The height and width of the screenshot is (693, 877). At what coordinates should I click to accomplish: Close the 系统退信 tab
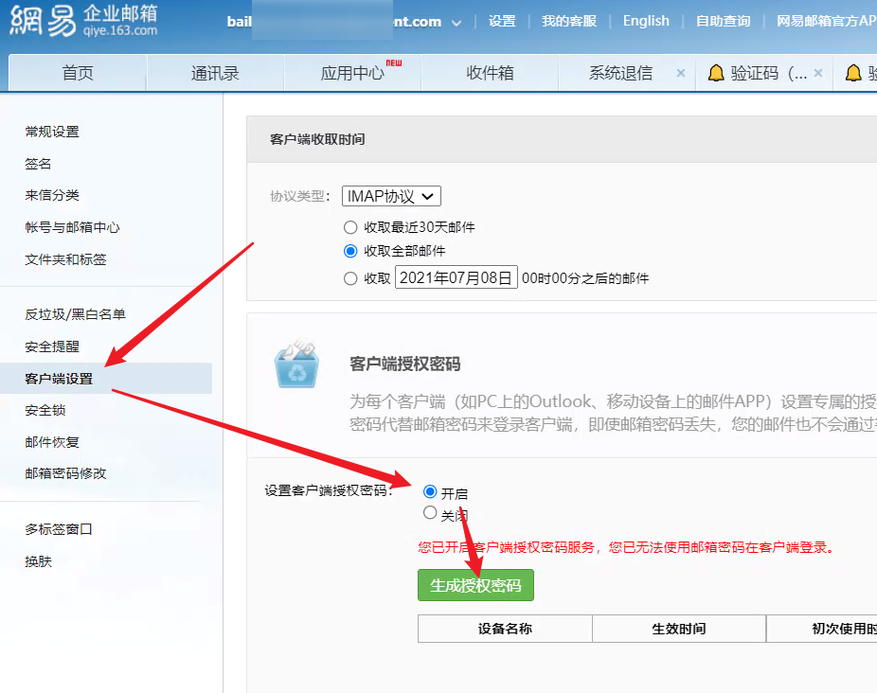pyautogui.click(x=680, y=72)
